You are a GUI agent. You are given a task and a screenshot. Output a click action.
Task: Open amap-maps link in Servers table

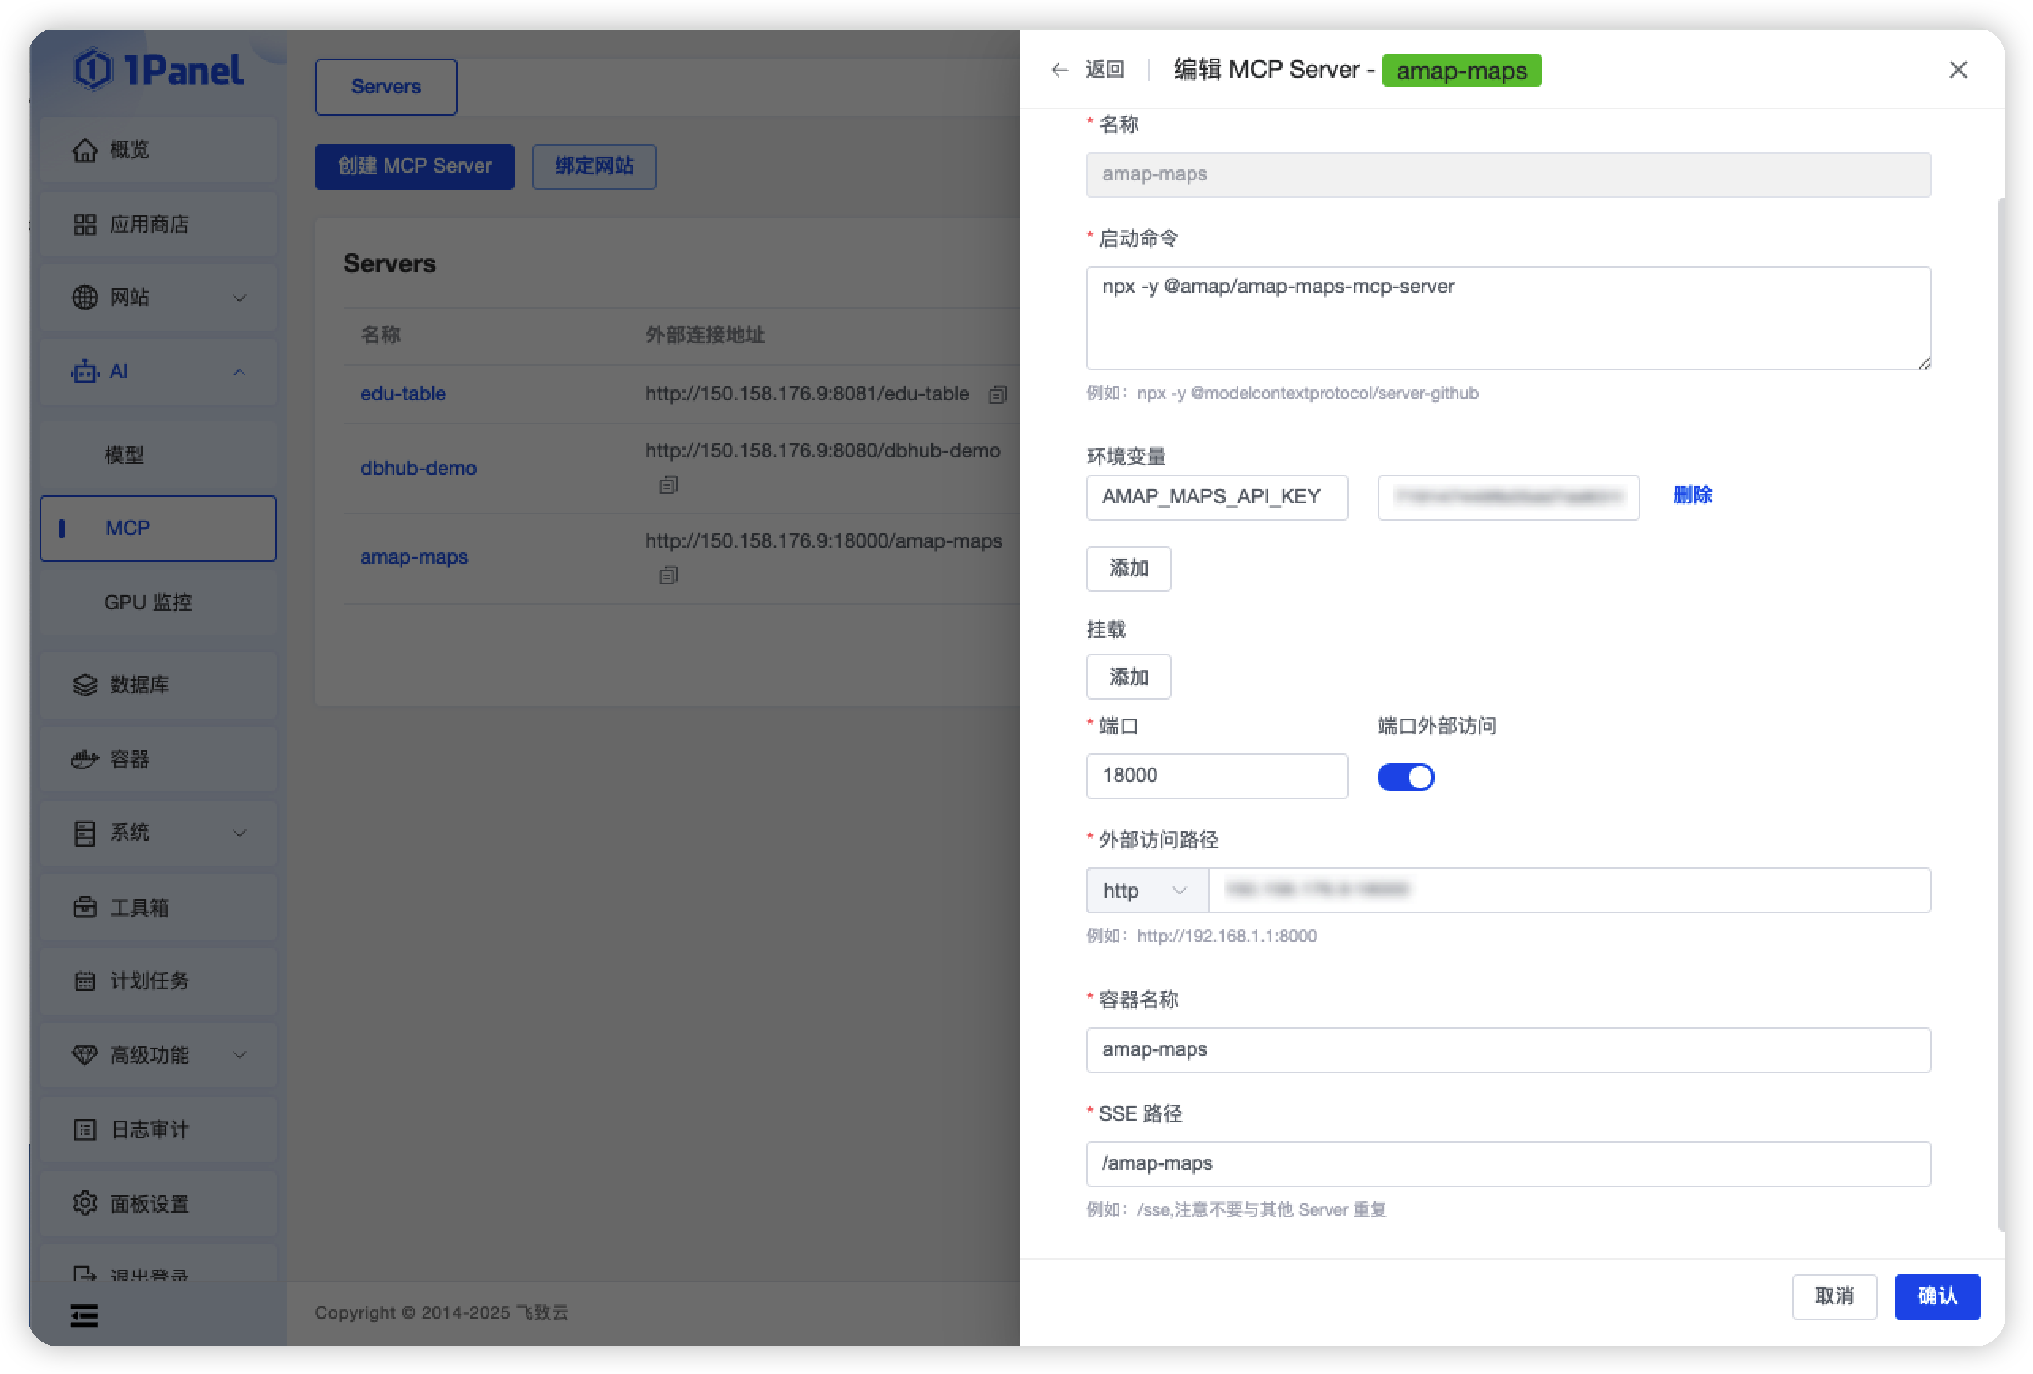414,557
